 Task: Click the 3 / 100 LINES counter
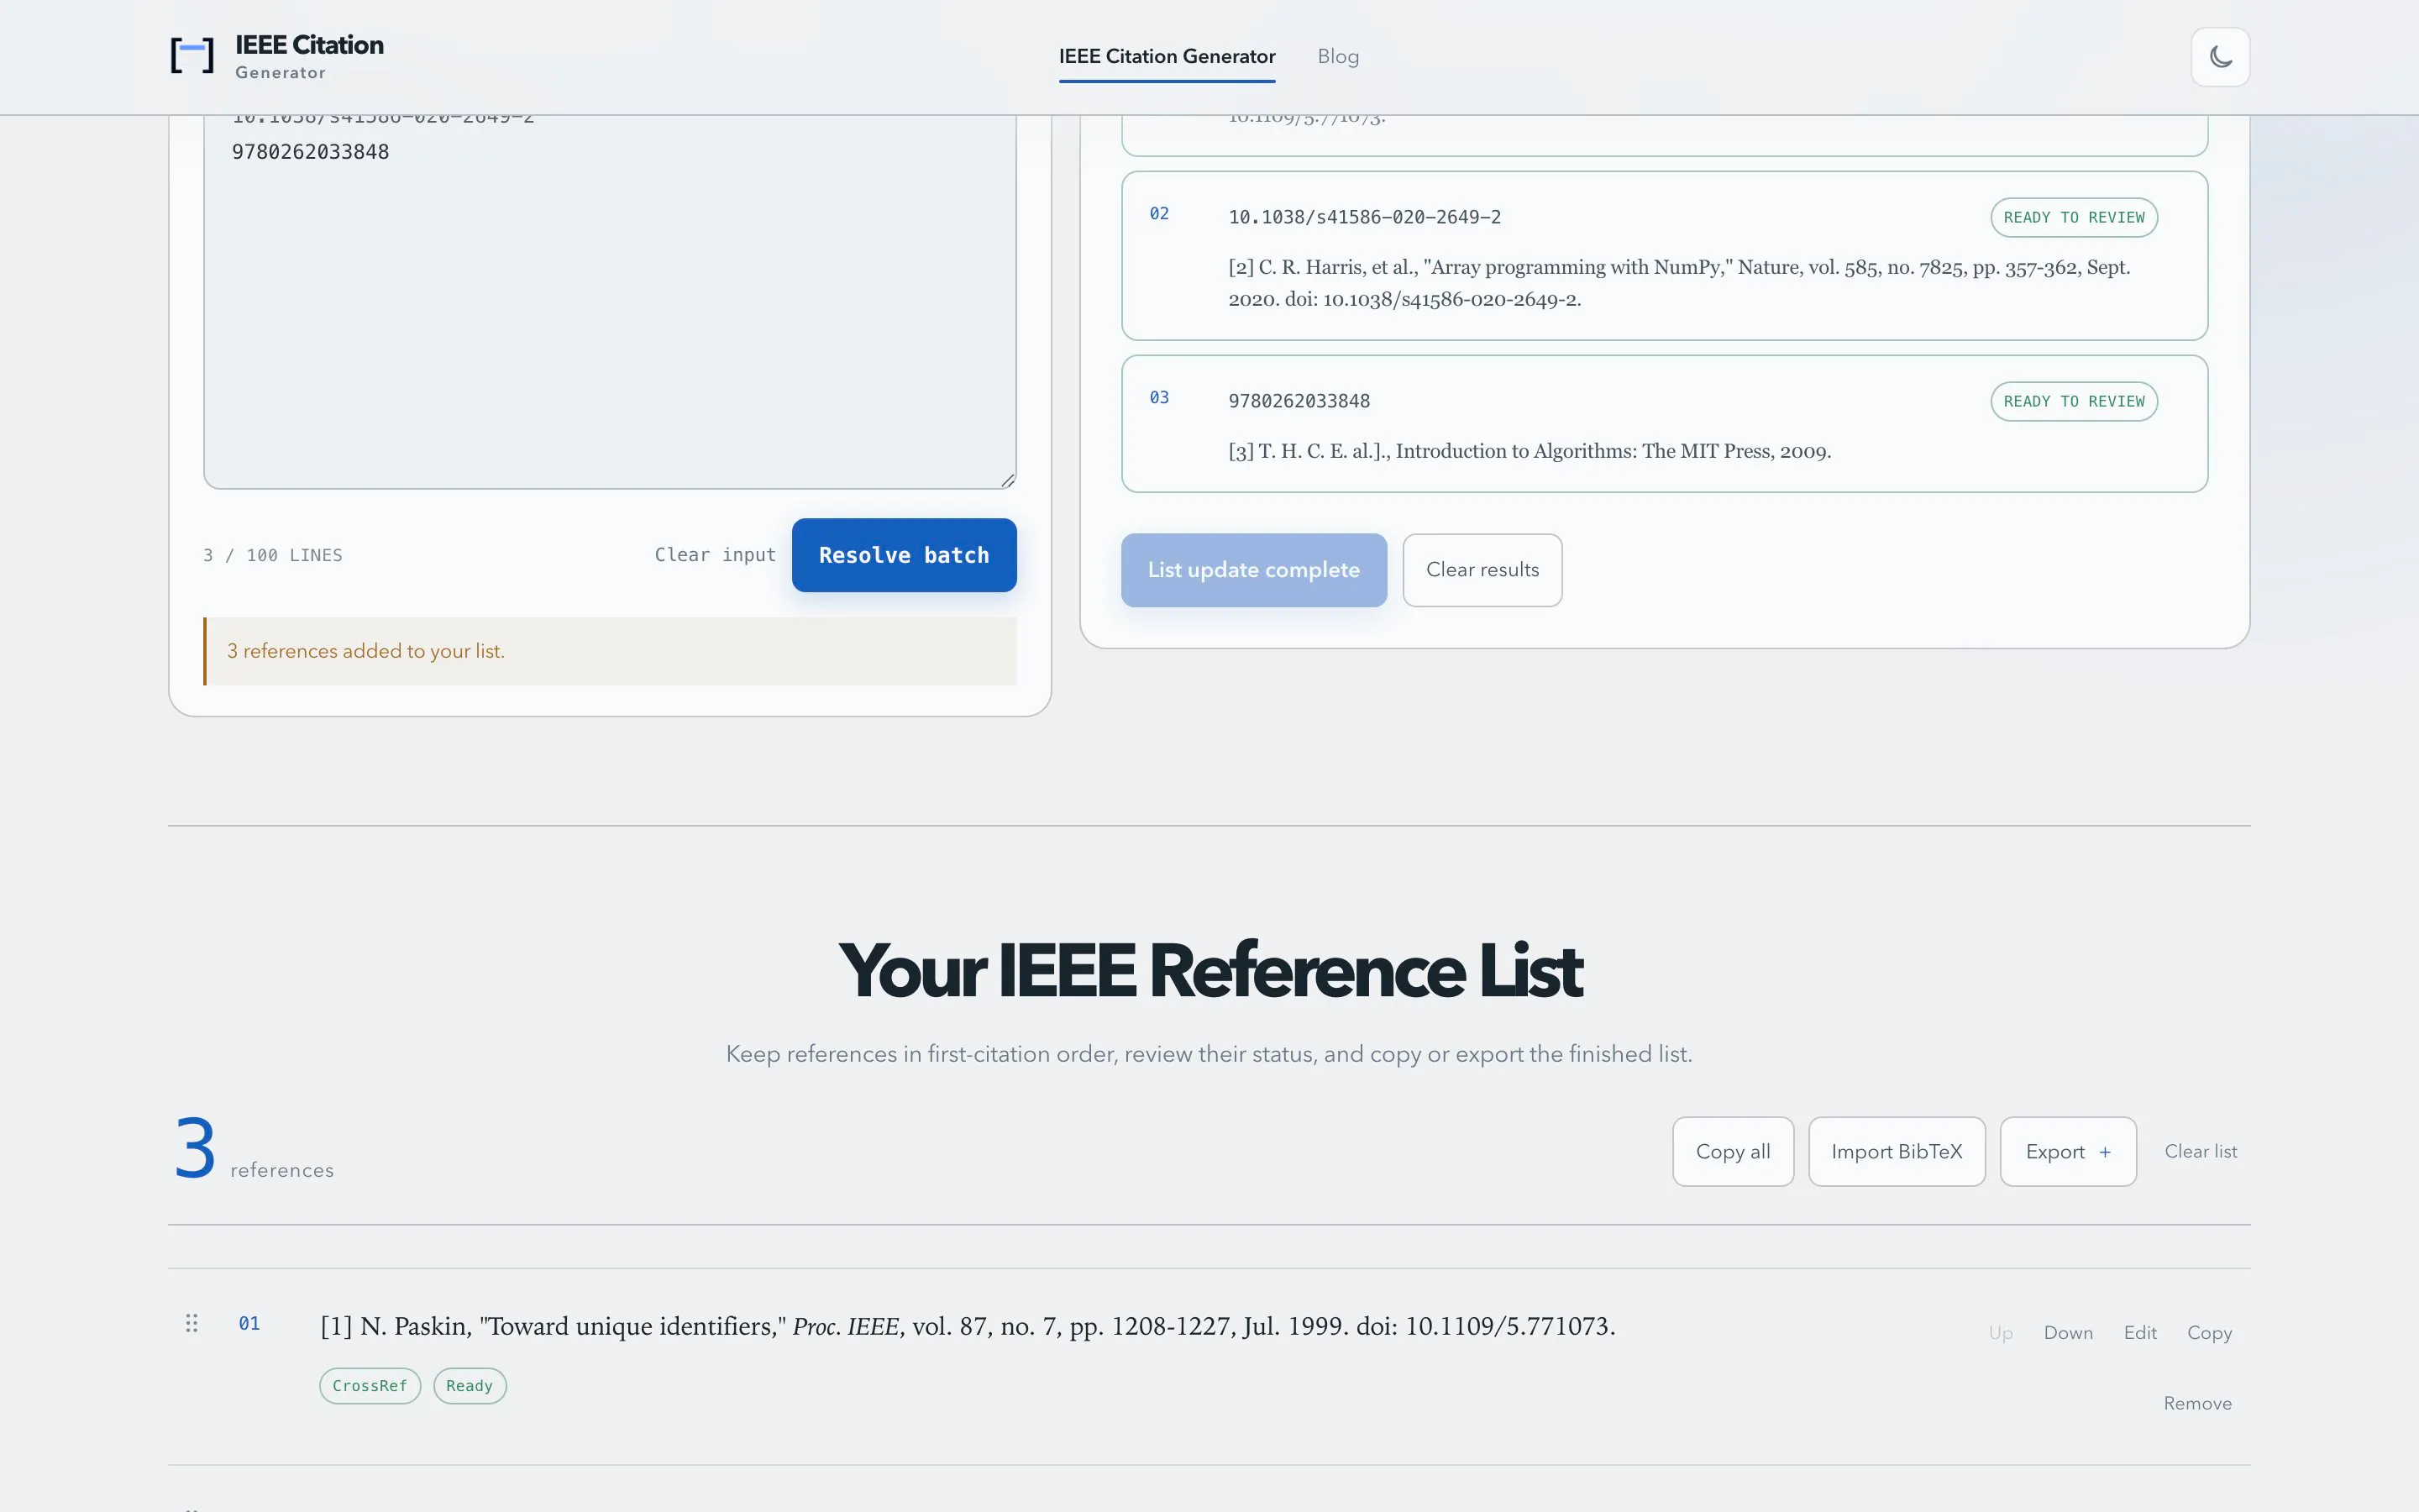(x=273, y=555)
